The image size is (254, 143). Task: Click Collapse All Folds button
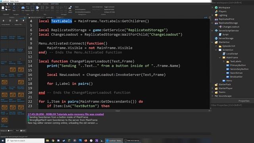[x=110, y=12]
